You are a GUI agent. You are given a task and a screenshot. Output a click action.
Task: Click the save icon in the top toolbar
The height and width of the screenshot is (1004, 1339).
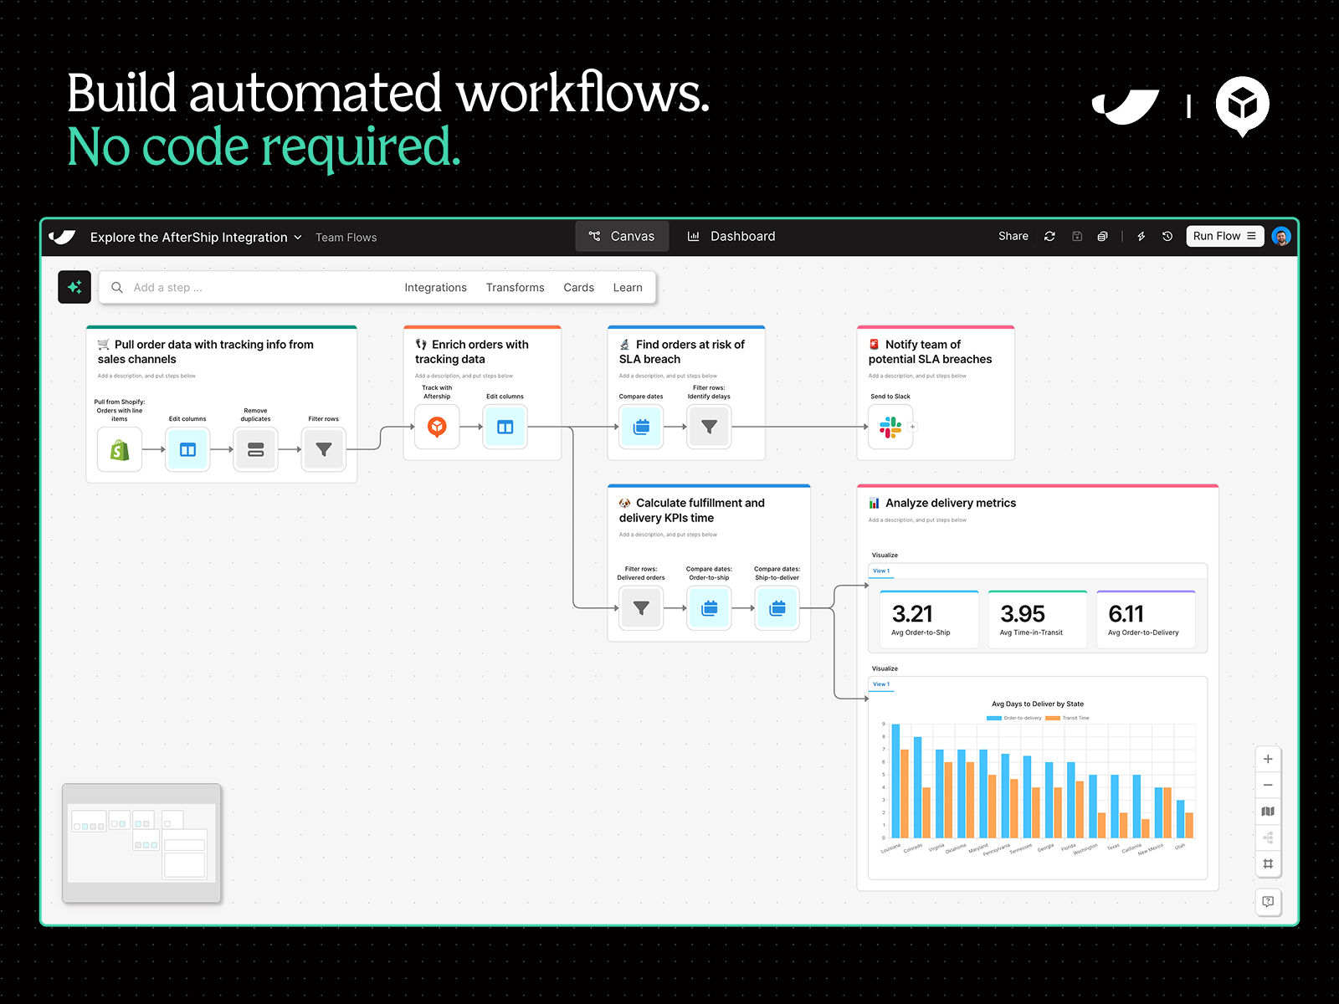coord(1077,236)
